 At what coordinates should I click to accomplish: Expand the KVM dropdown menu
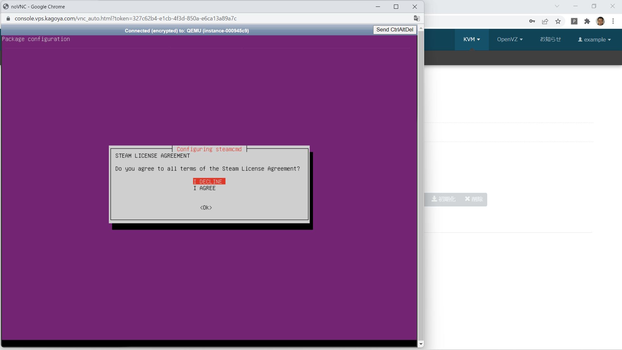pyautogui.click(x=471, y=40)
